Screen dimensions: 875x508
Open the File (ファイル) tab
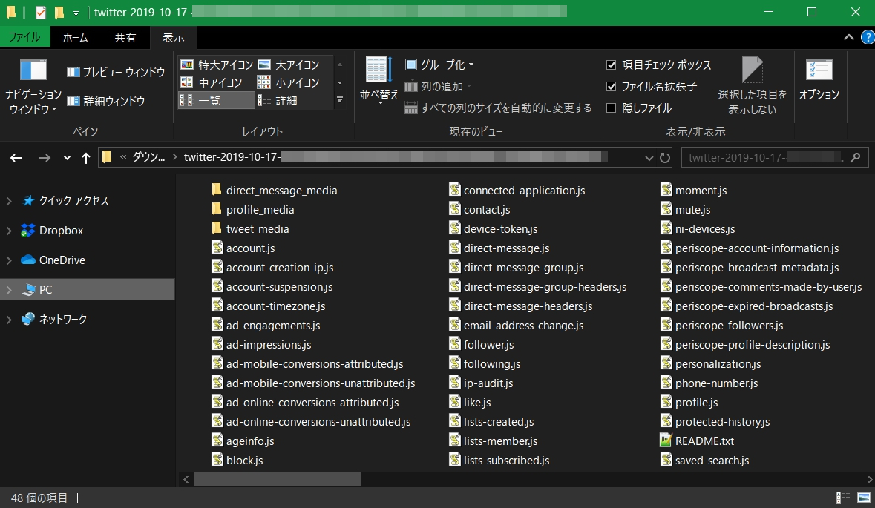24,37
